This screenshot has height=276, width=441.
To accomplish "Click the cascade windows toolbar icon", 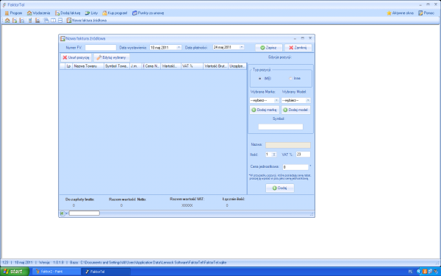I will coord(46,21).
